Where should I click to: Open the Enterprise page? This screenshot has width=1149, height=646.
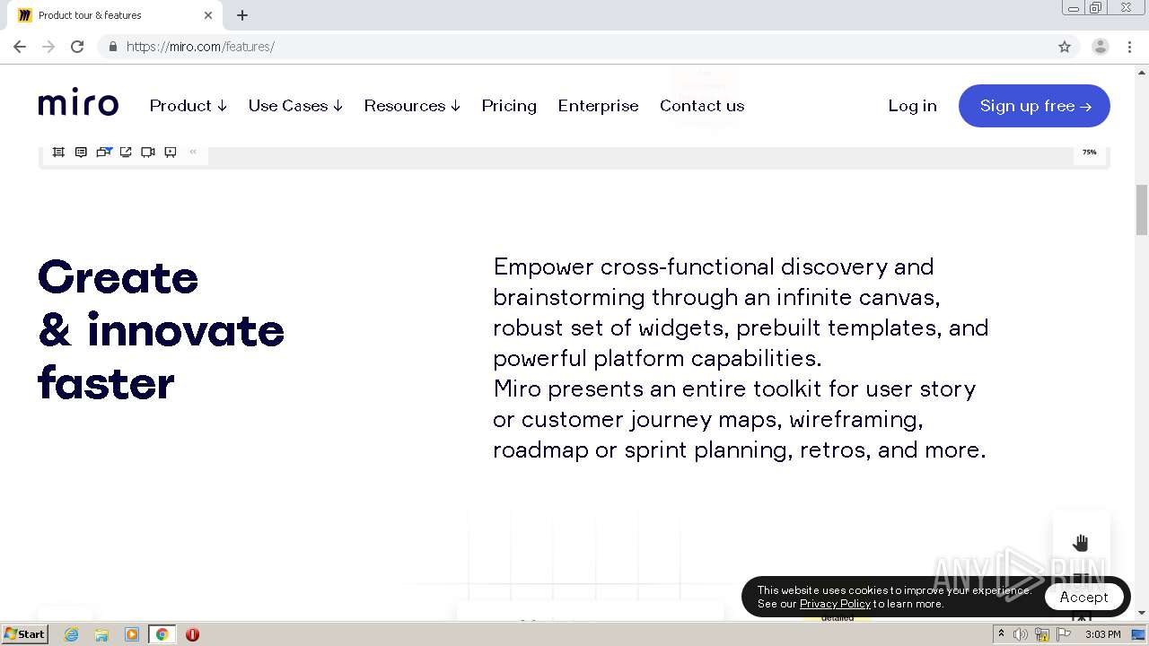598,106
